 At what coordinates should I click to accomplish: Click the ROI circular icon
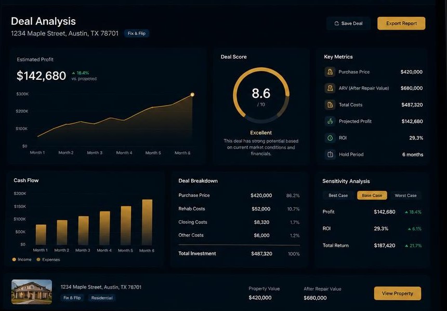[330, 138]
